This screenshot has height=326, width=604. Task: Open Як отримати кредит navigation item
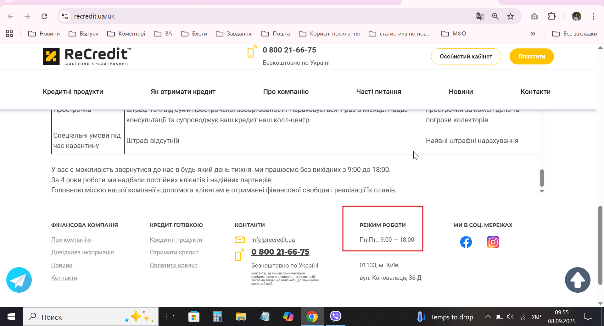pyautogui.click(x=183, y=92)
